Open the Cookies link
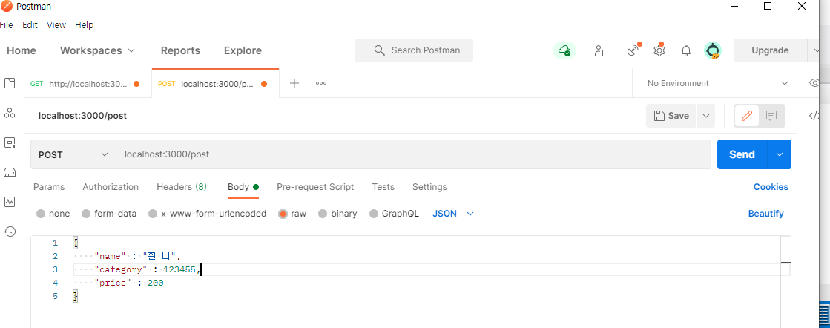The image size is (830, 328). 771,187
